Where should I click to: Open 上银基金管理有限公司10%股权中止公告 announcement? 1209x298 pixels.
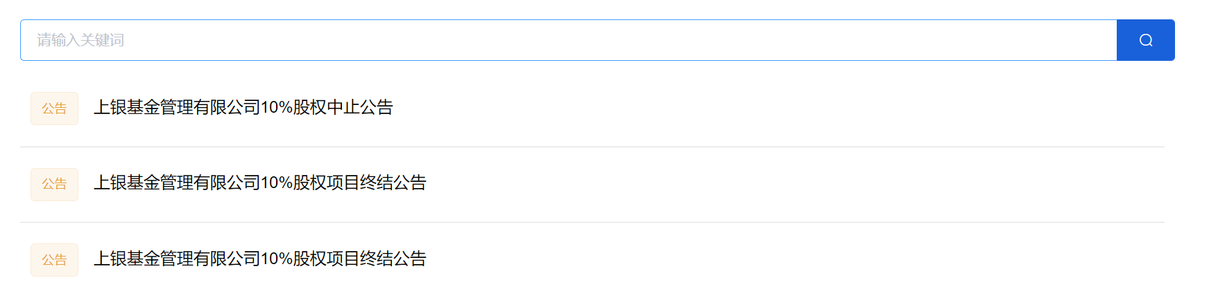(x=243, y=107)
